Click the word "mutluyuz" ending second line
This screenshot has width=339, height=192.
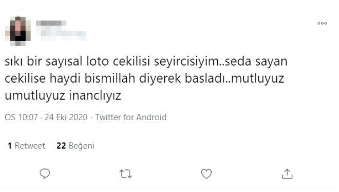click(257, 79)
